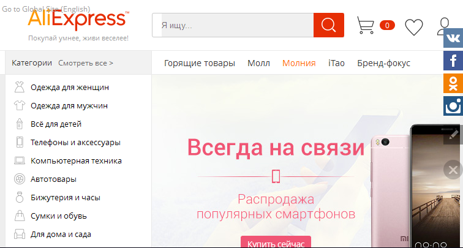Click 'Go to Global Site (English)' link
The width and height of the screenshot is (463, 248).
(x=46, y=9)
